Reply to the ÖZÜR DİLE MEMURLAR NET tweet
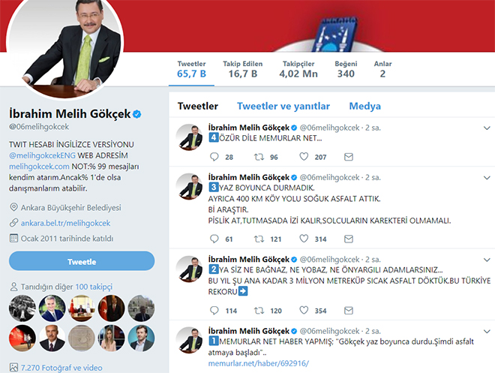 point(214,157)
